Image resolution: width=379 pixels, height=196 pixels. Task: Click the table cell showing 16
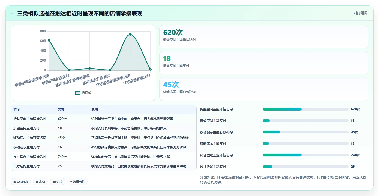[x=60, y=147]
